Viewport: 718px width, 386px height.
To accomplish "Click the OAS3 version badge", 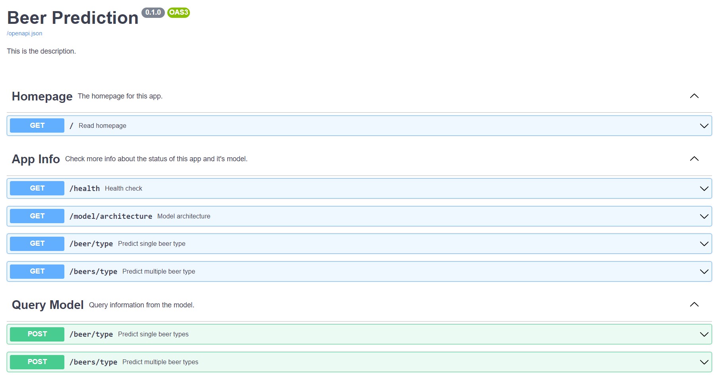I will point(178,13).
